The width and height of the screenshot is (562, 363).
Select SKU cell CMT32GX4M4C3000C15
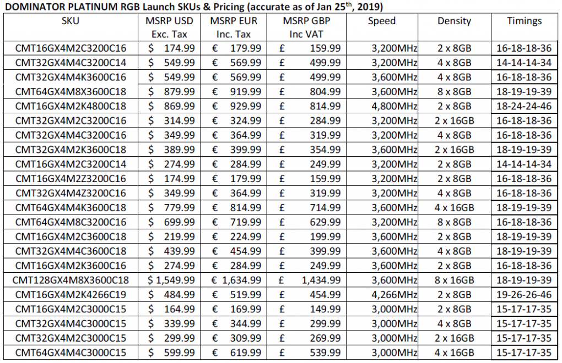(71, 323)
